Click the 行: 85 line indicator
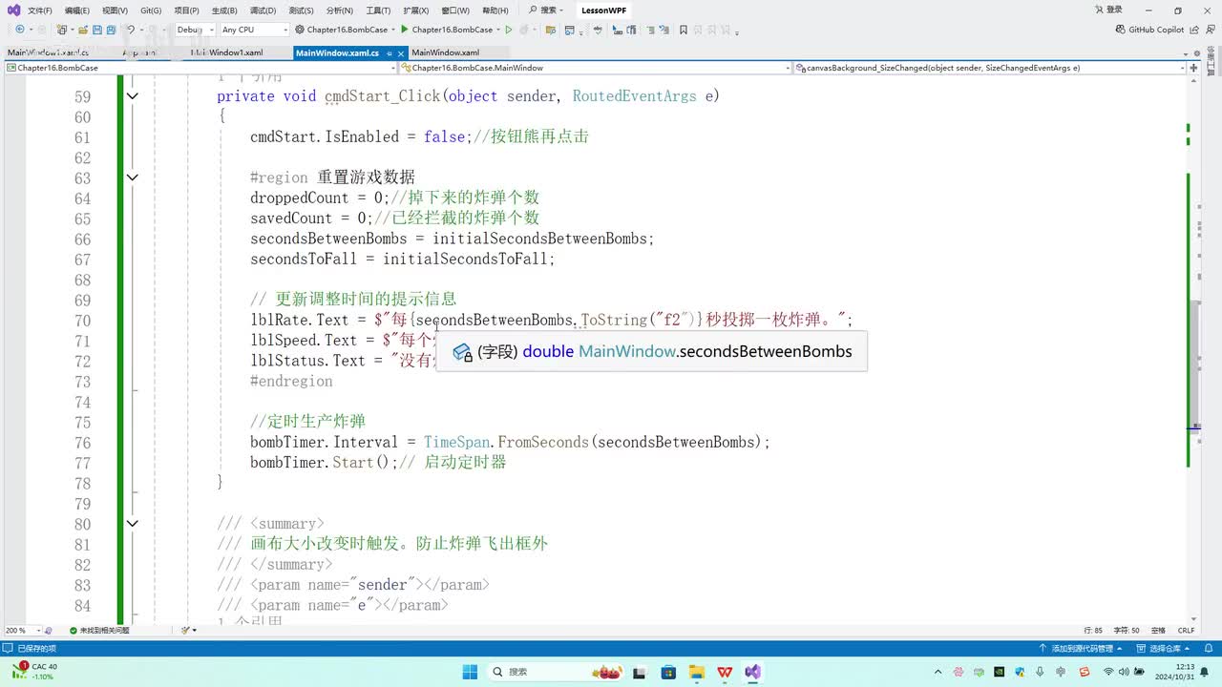Image resolution: width=1222 pixels, height=687 pixels. click(x=1094, y=630)
